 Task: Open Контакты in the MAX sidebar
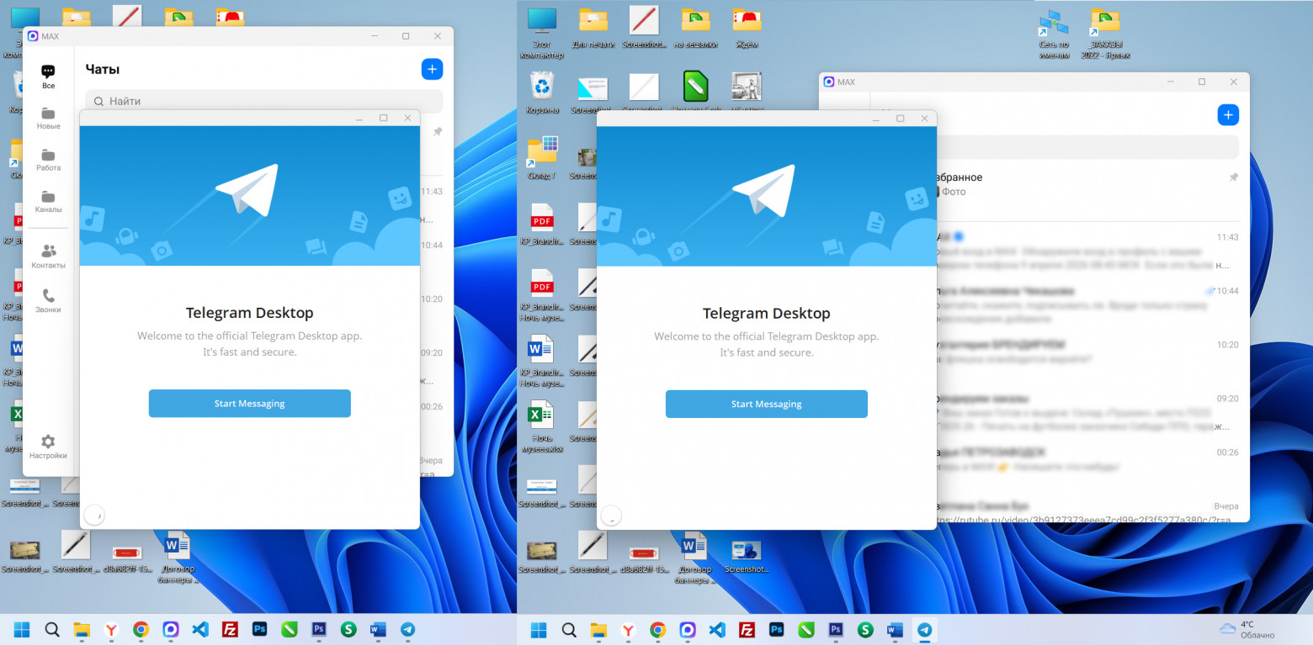point(48,256)
